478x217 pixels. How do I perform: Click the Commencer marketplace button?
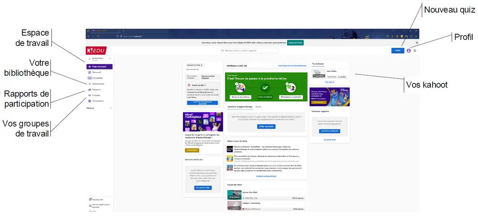point(192,150)
